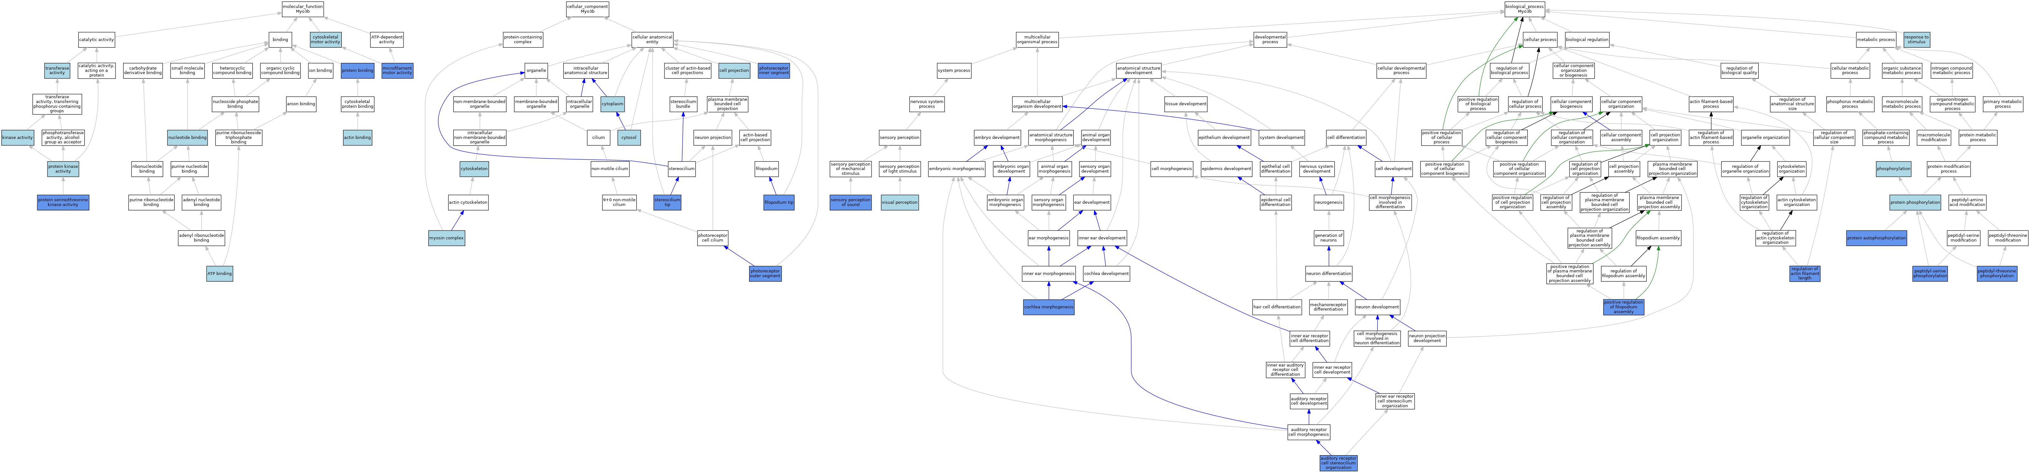Screen dimensions: 2030x473
Task: Select 'auditory receptor cell stereocilium organization' node
Action: coord(1338,463)
